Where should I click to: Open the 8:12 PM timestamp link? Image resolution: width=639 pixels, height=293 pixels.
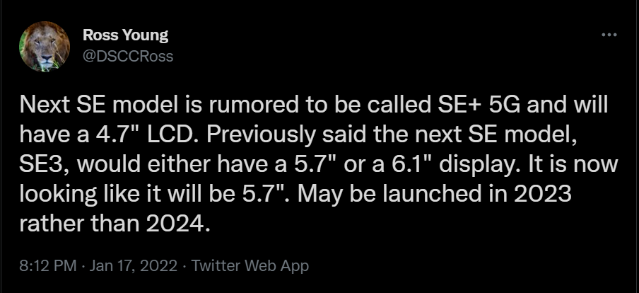tap(48, 266)
